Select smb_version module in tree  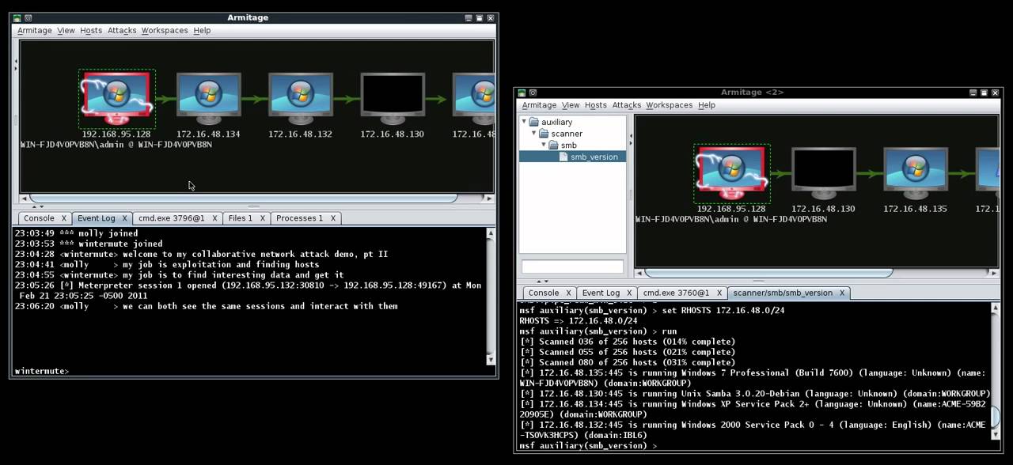pyautogui.click(x=594, y=157)
